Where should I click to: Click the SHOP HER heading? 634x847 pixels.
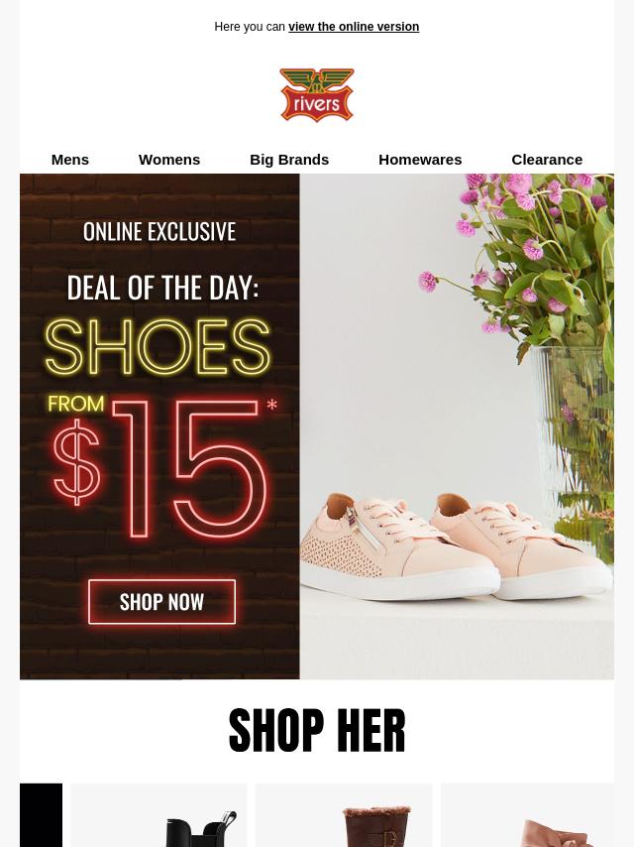(x=317, y=730)
